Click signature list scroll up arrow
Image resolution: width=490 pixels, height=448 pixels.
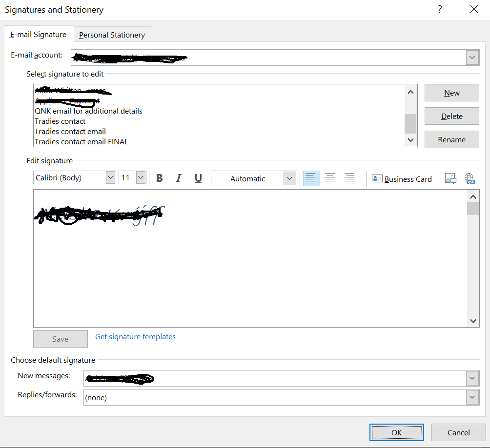[410, 92]
